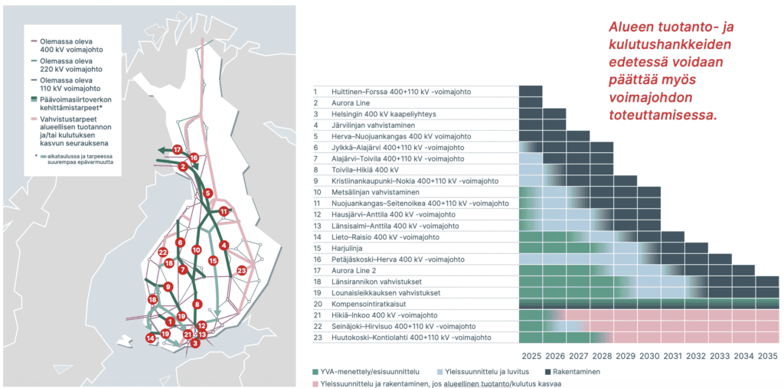
Task: Click the Kompensointiratkaisut row label
Action: (x=374, y=304)
